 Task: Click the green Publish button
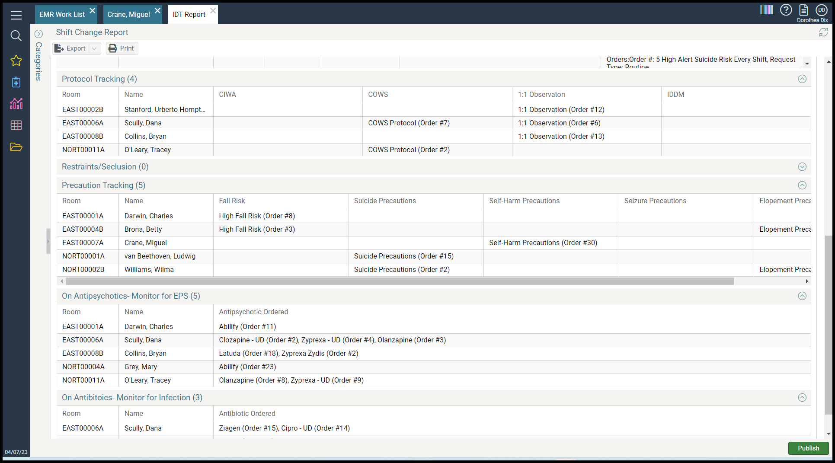click(808, 448)
